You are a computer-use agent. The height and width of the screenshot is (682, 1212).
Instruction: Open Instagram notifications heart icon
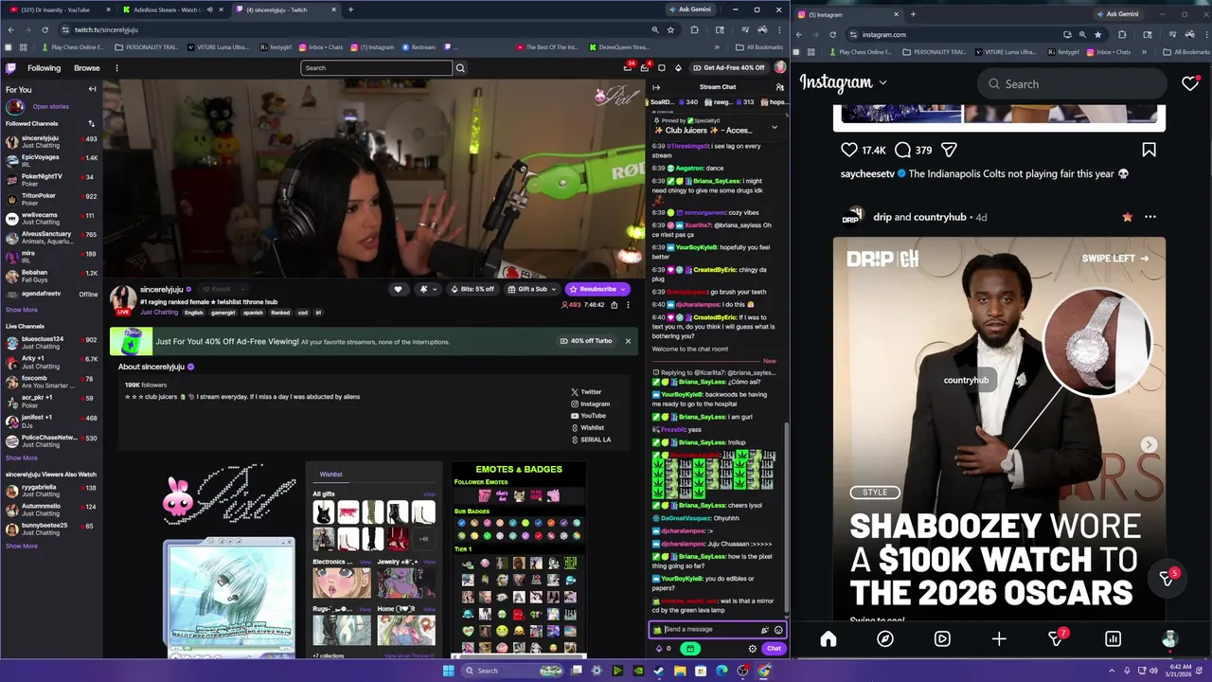pyautogui.click(x=1190, y=83)
